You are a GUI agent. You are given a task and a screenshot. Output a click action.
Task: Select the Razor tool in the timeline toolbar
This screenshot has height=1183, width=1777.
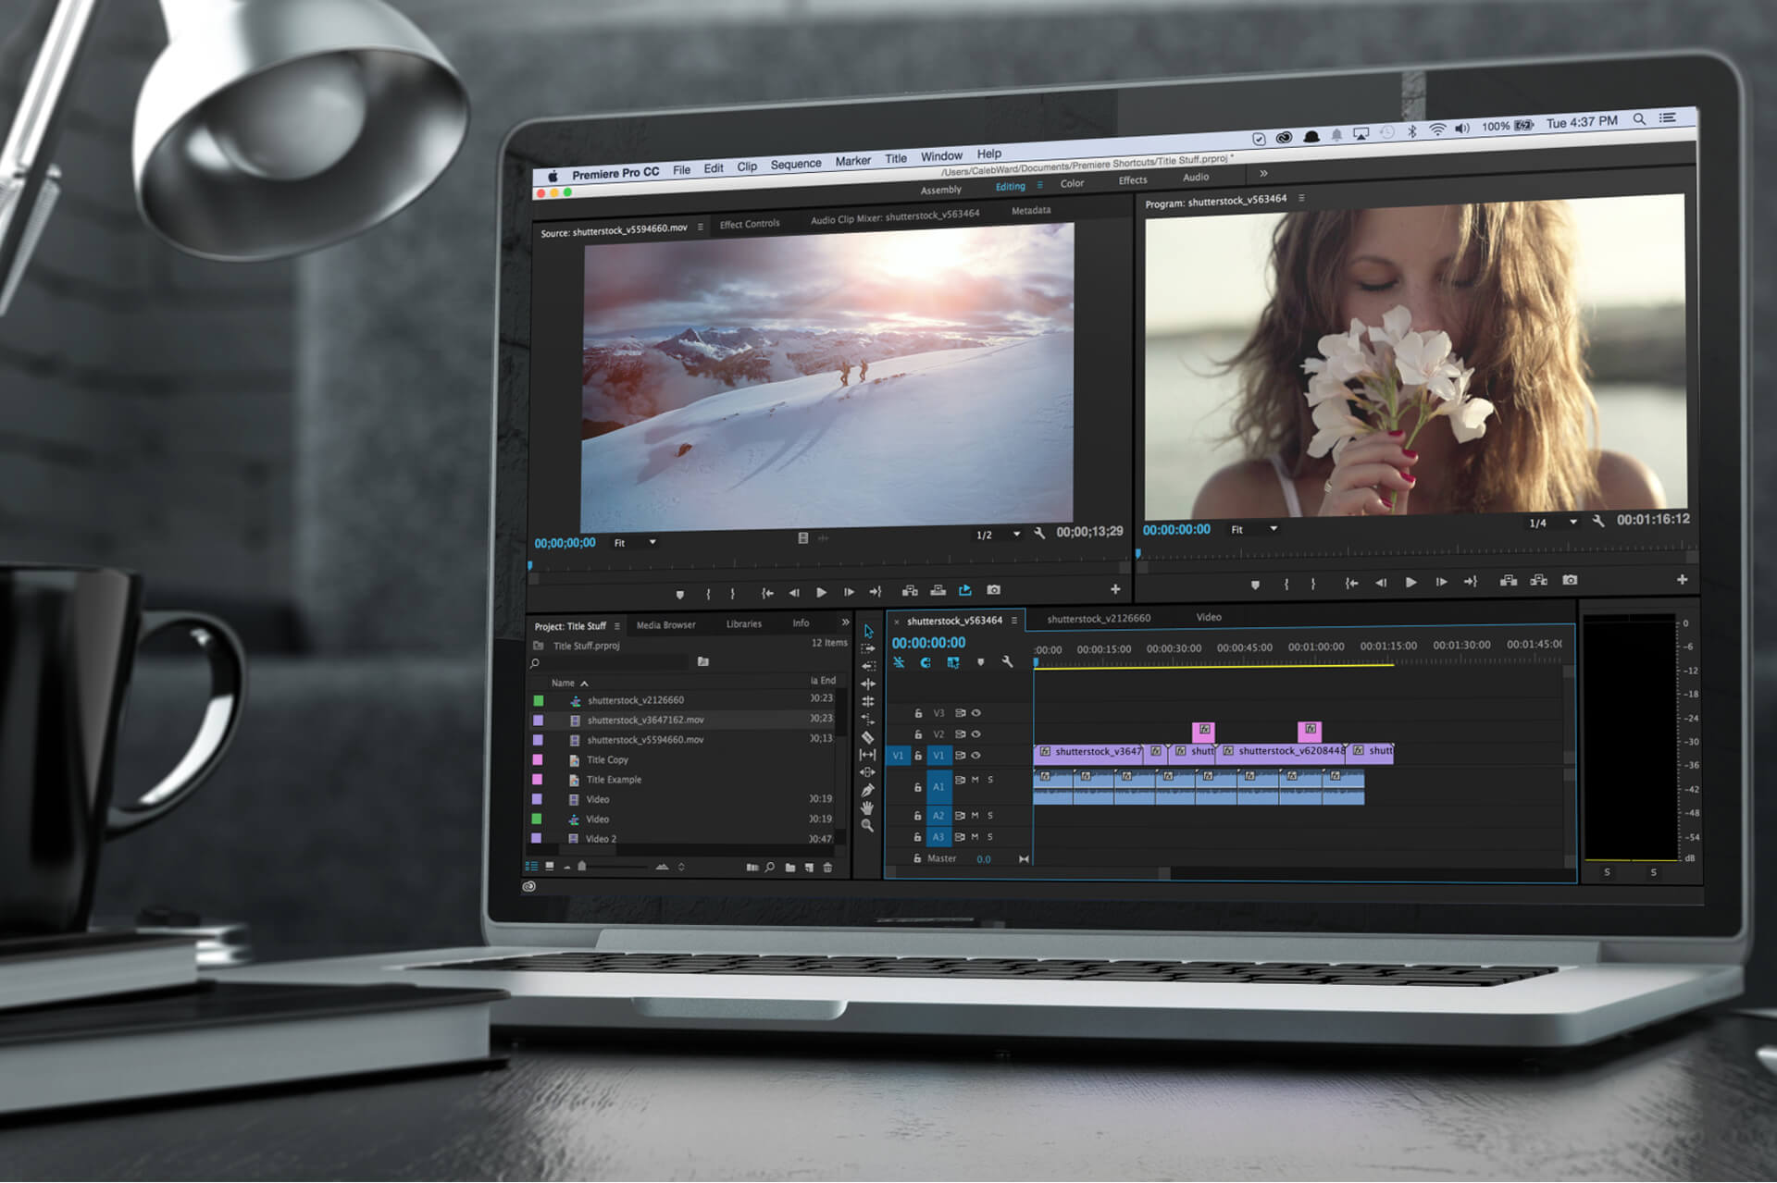pos(867,735)
